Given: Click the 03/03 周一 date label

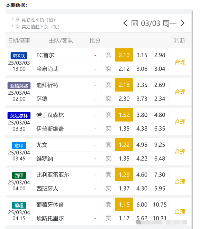Looking at the screenshot, I should point(159,23).
